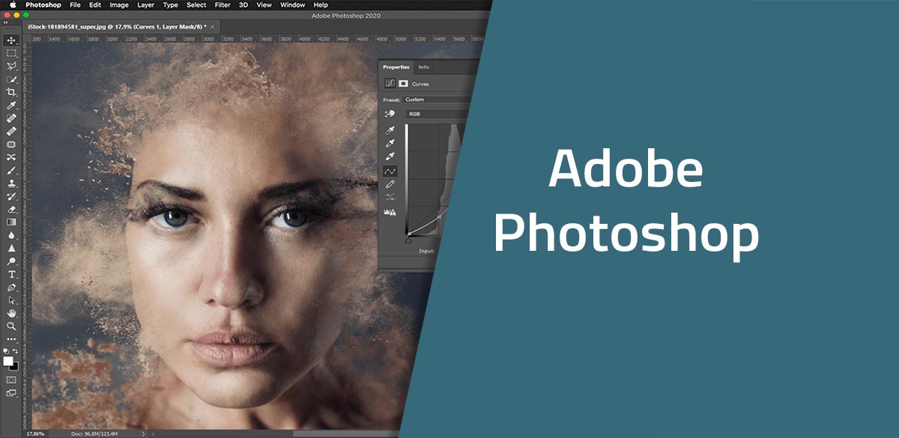Enable edit points to modify curve
Screen dimensions: 899x438
tap(390, 171)
